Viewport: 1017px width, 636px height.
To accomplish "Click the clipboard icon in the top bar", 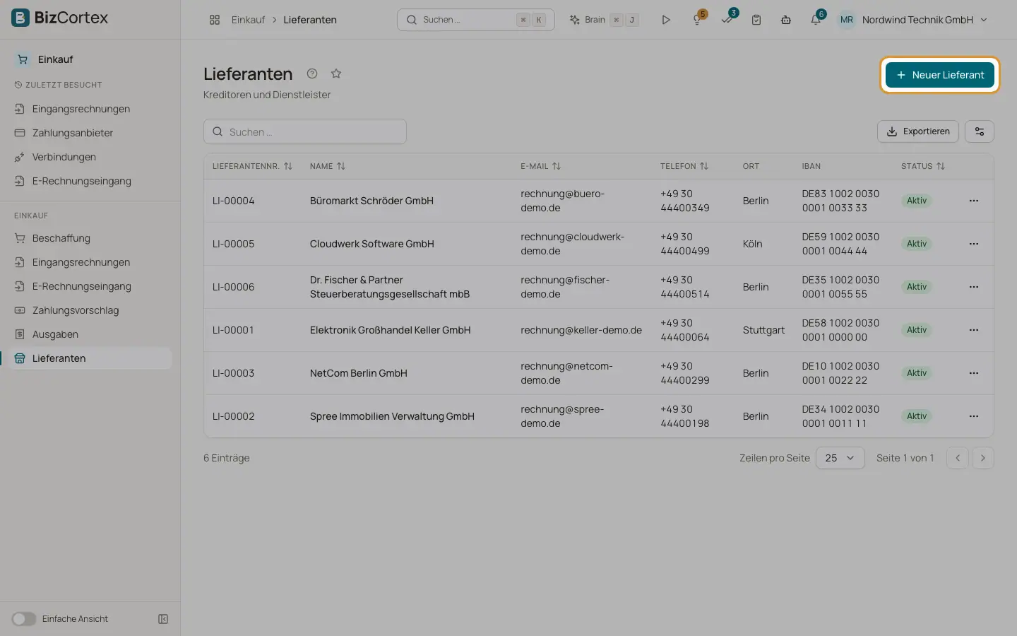I will tap(756, 20).
